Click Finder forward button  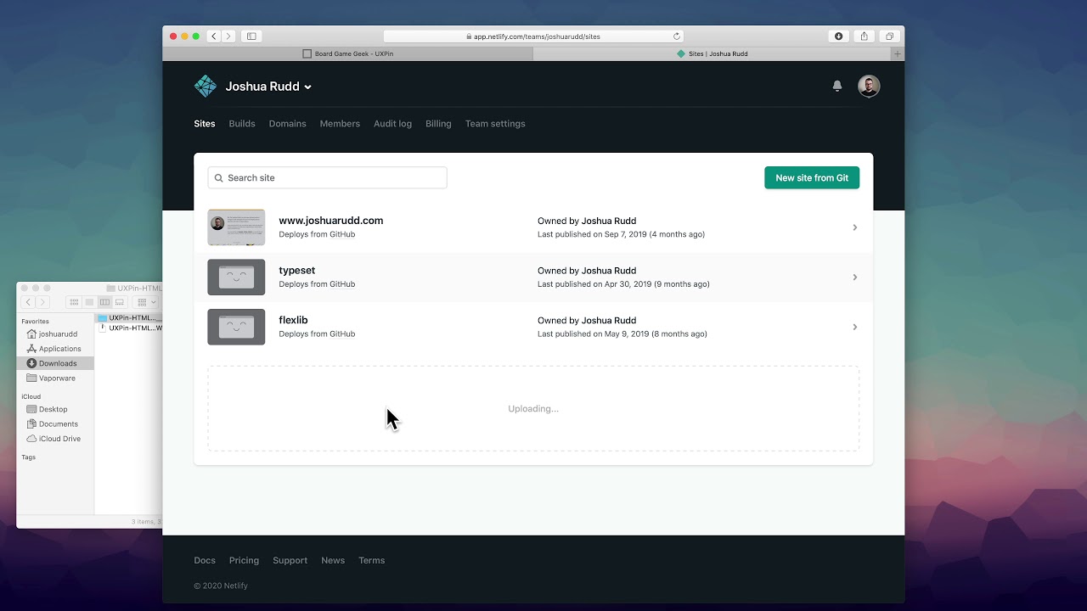(x=42, y=302)
